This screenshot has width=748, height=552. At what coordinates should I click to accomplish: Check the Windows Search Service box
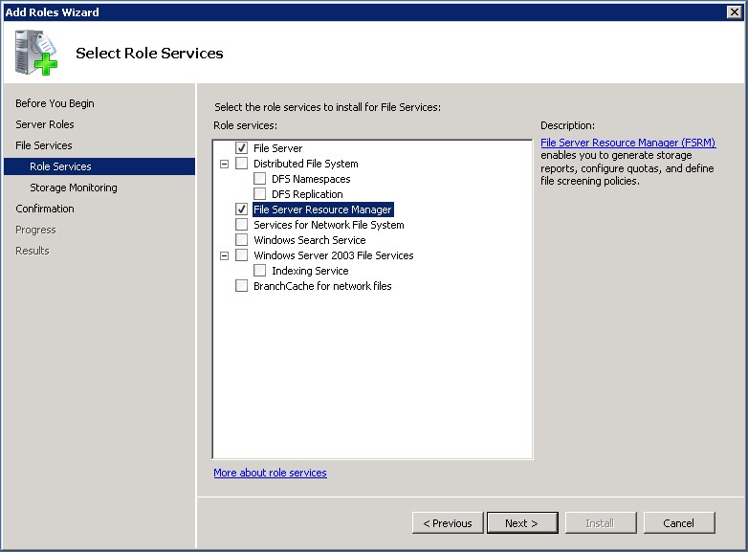(242, 240)
